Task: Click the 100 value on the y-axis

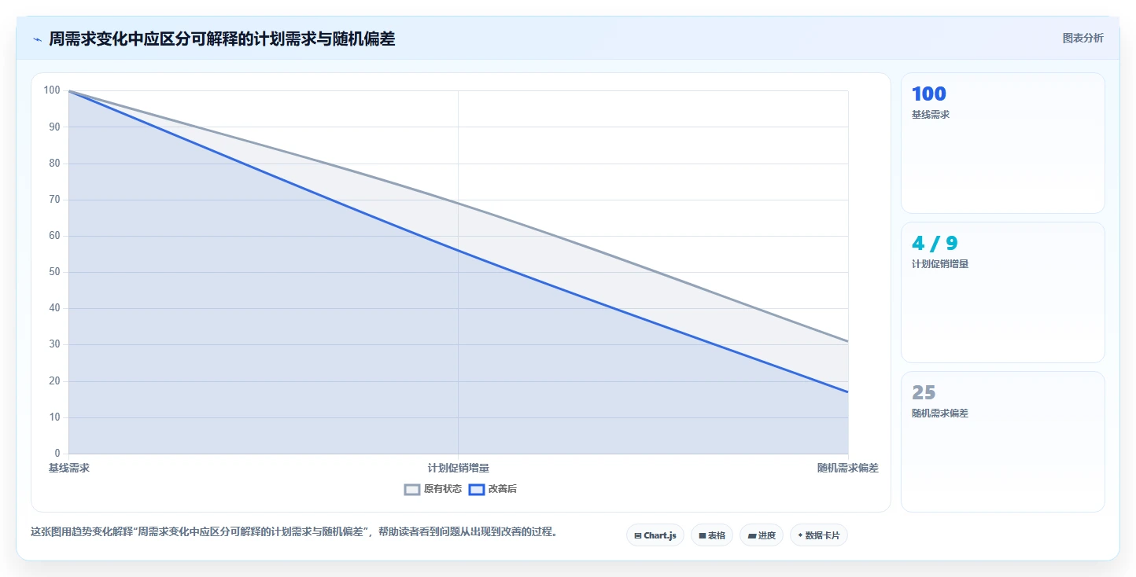Action: pos(52,90)
